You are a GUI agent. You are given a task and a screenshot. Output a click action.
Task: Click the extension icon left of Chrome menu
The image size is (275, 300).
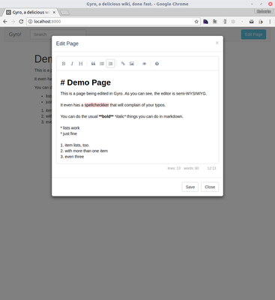(x=261, y=22)
